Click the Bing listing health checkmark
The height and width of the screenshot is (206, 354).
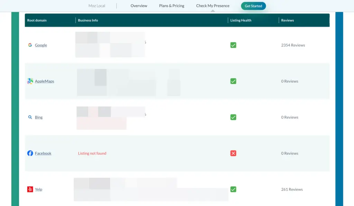[233, 117]
